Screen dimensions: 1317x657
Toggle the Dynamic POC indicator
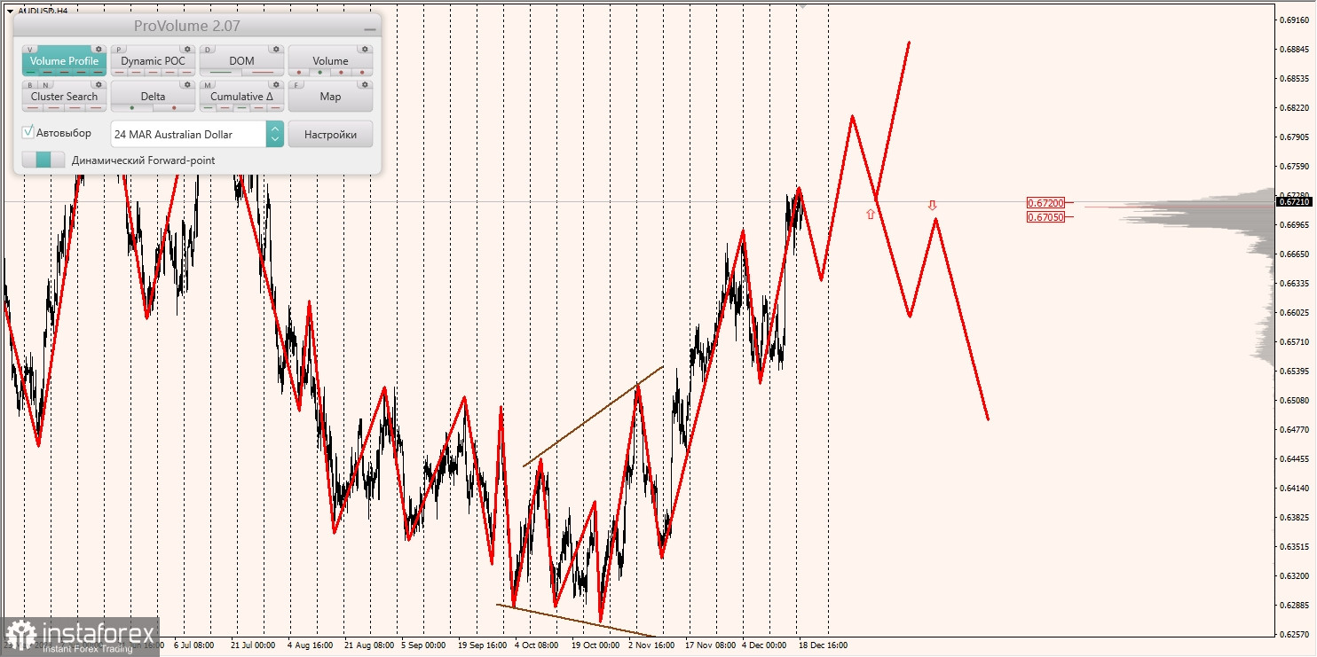pyautogui.click(x=153, y=60)
